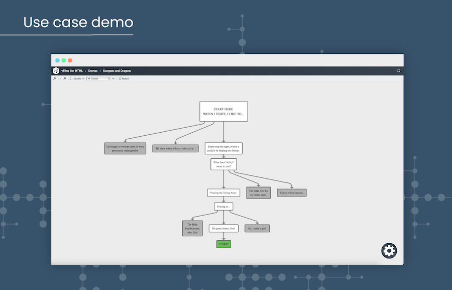Go to next sample with right arrow

114,78
